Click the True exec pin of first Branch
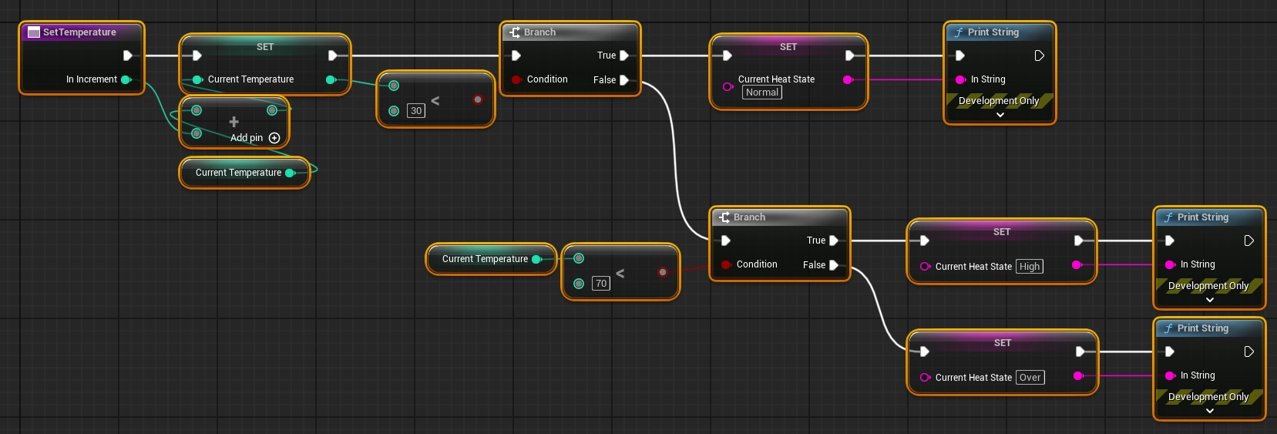This screenshot has height=434, width=1277. coord(624,56)
